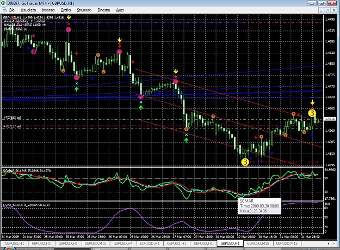Click time axis label 30 Mar 16:00
Screen dimensions: 340x250
point(268,237)
